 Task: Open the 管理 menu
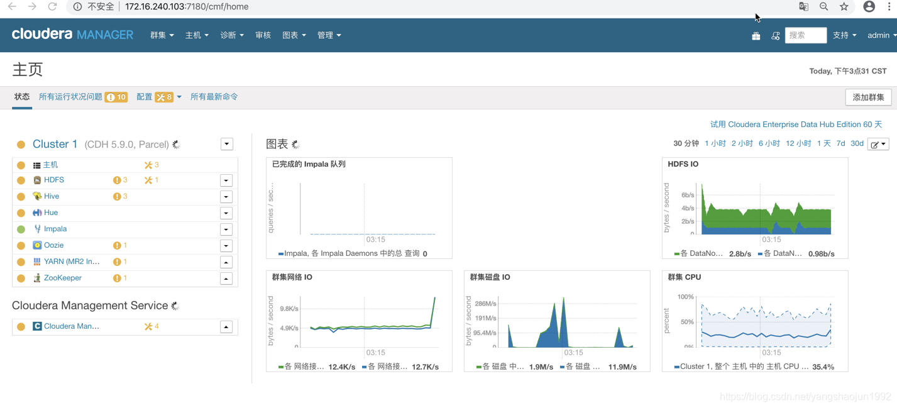pos(329,35)
